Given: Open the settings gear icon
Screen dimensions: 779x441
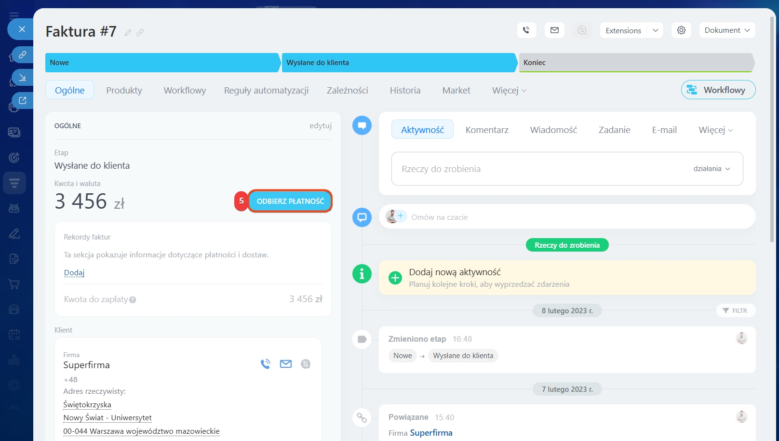Looking at the screenshot, I should click(x=681, y=30).
